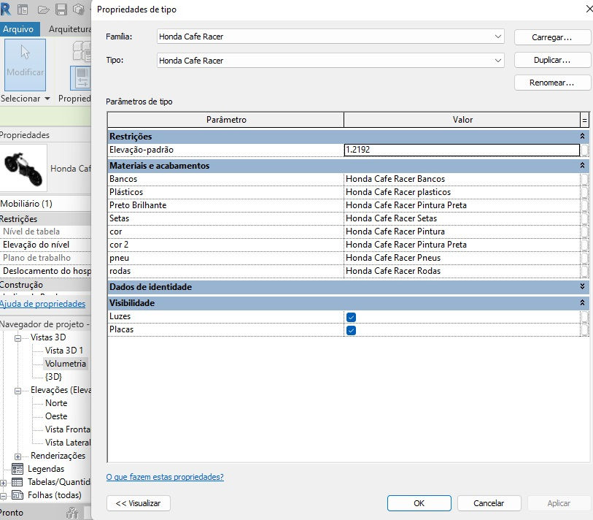Select the Oeste elevation view
This screenshot has width=593, height=520.
tap(56, 416)
